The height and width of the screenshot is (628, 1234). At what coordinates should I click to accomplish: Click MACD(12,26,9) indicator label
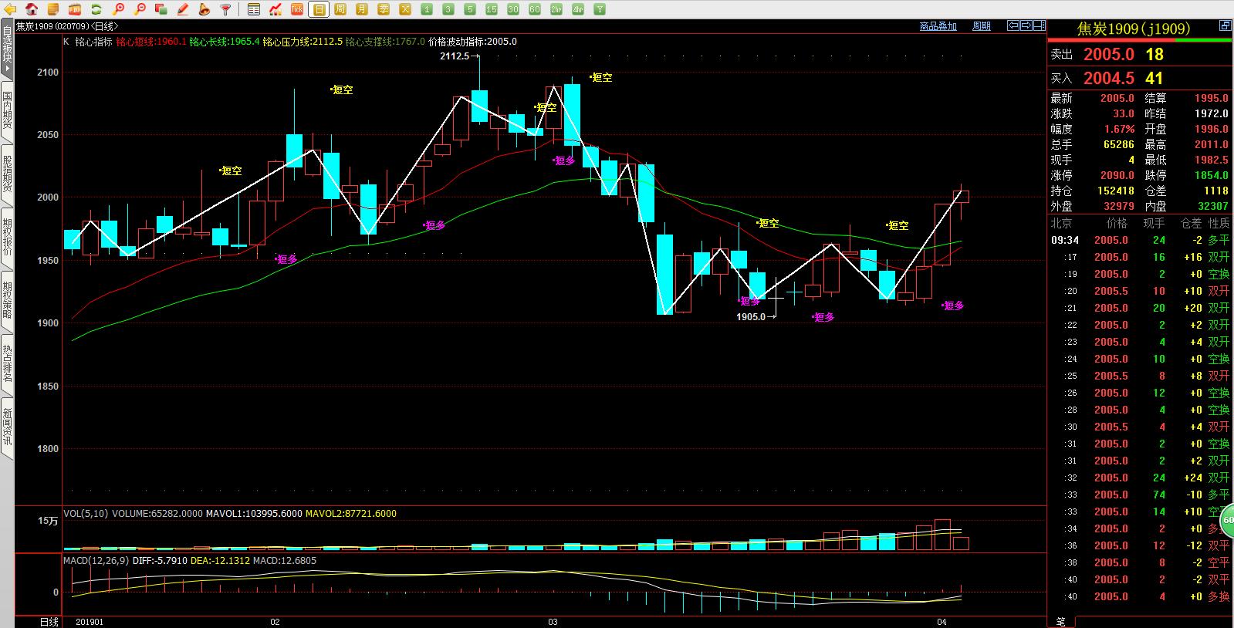click(95, 561)
